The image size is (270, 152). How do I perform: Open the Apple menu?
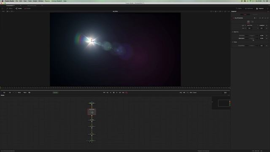pos(3,1)
